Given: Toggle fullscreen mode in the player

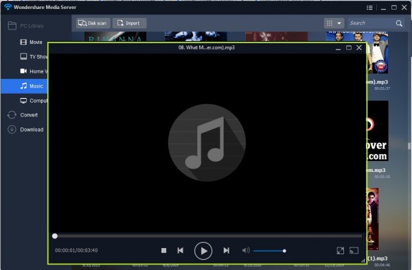Looking at the screenshot, I should pyautogui.click(x=341, y=251).
